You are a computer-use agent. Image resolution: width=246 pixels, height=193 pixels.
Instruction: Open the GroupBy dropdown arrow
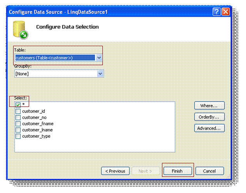pos(100,74)
